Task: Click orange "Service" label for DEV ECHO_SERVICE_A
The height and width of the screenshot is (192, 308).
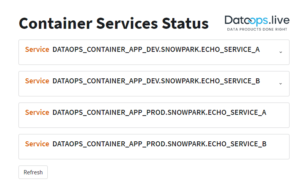Action: tap(37, 50)
